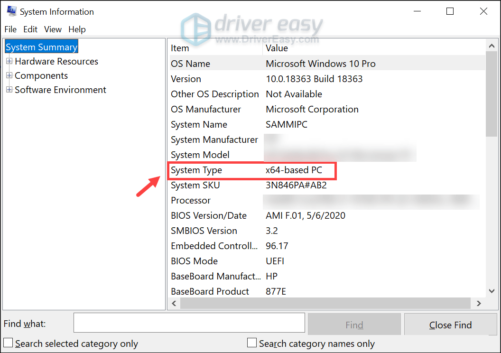501x353 pixels.
Task: Click the right arrow on horizontal scrollbar
Action: tap(479, 303)
